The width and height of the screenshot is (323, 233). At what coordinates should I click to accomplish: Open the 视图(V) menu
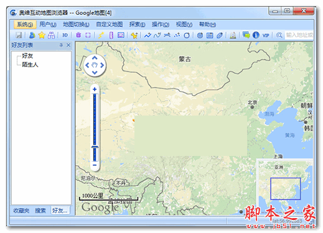(x=184, y=24)
